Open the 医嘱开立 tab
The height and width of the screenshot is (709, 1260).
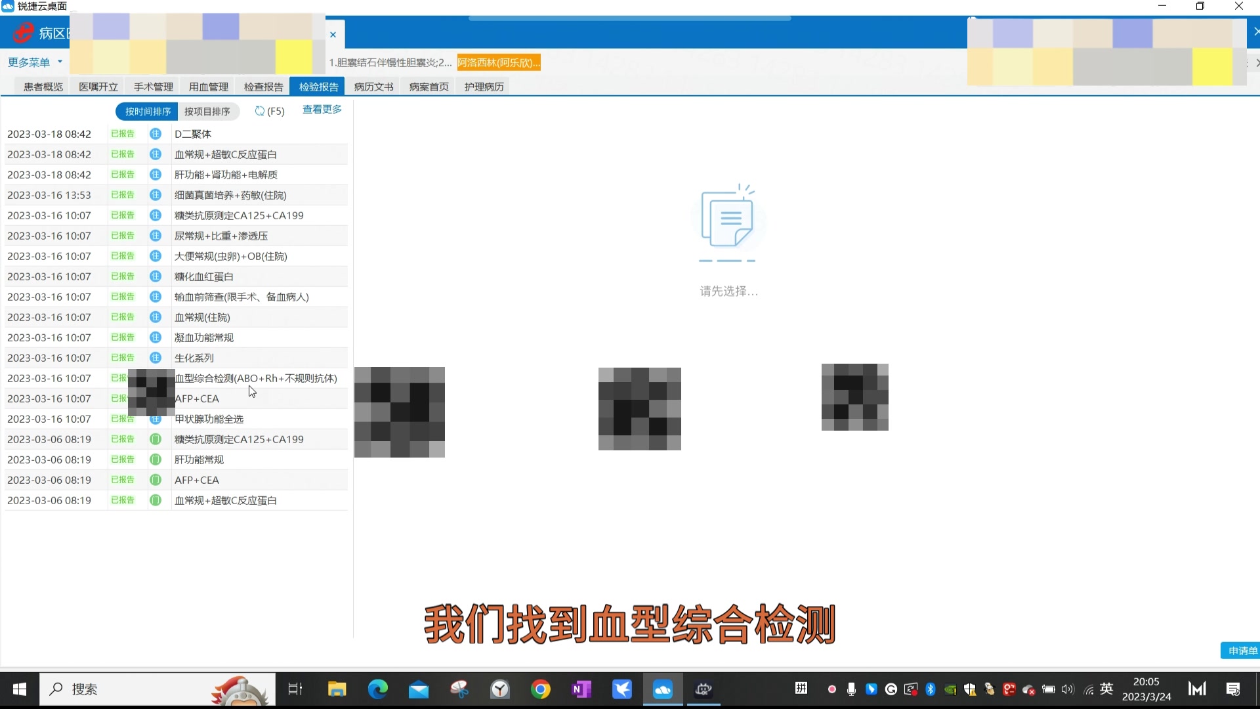tap(97, 85)
